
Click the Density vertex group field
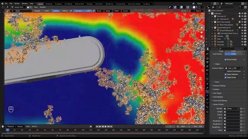231,108
